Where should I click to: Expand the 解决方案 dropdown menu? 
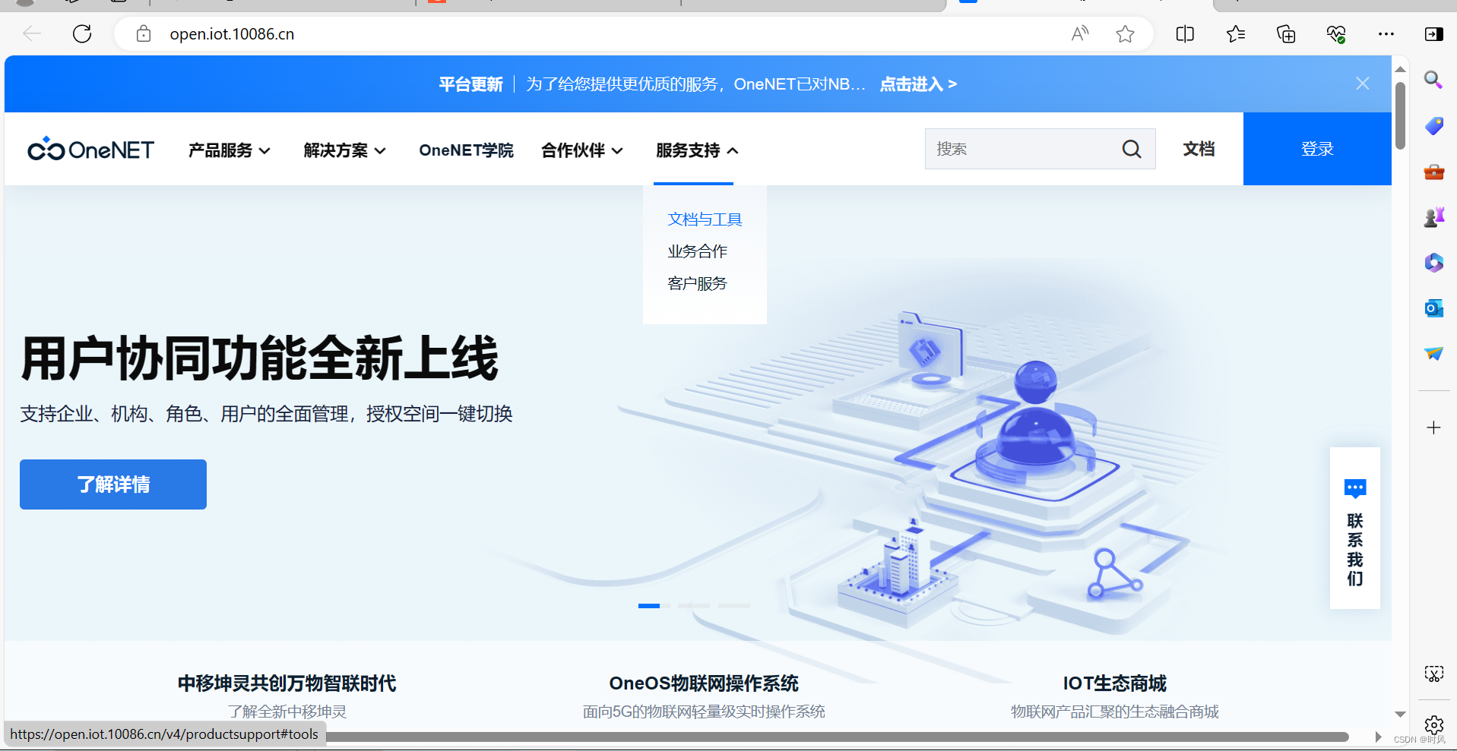point(345,150)
